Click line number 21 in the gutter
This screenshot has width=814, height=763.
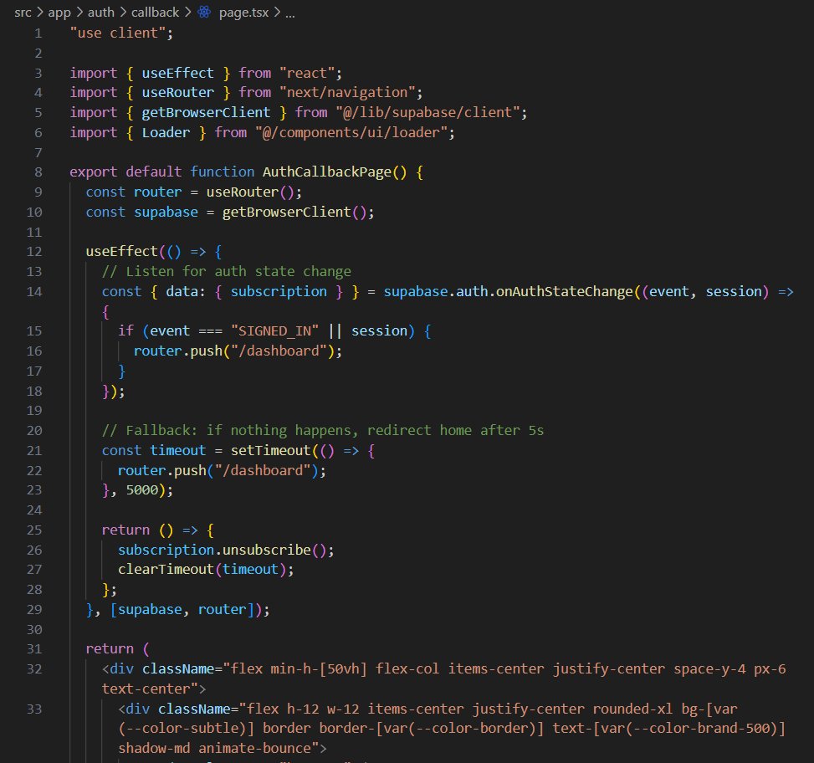pos(34,451)
